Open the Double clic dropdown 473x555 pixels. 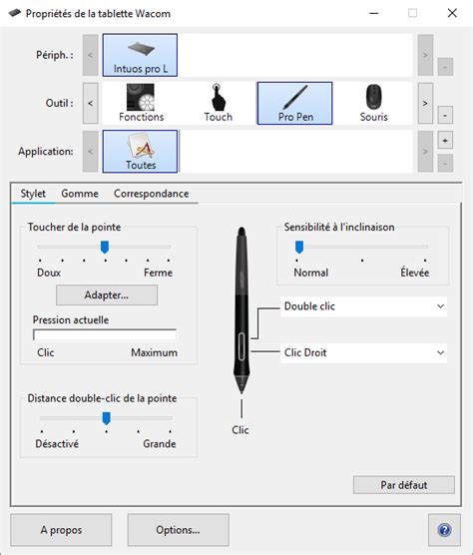point(363,306)
